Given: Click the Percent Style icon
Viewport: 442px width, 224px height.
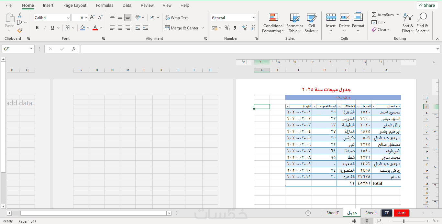Looking at the screenshot, I should tap(227, 28).
